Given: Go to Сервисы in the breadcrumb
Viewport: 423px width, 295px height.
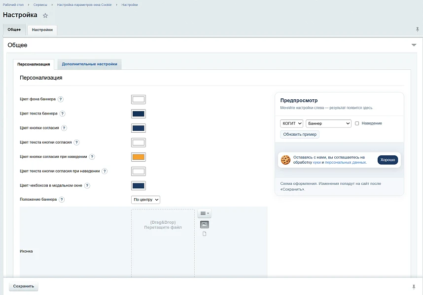Looking at the screenshot, I should coord(40,5).
